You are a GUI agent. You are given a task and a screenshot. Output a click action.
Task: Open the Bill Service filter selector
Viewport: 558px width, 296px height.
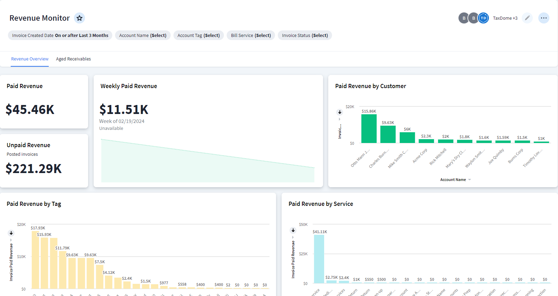coord(251,35)
